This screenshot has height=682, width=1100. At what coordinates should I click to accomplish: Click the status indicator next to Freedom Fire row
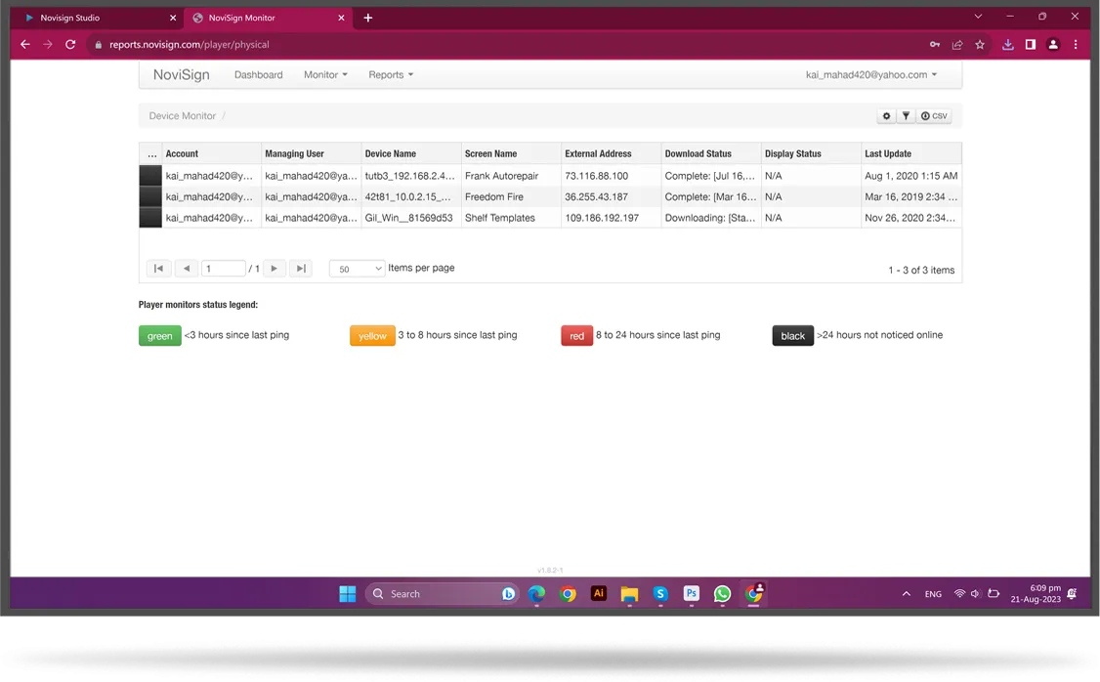pyautogui.click(x=149, y=196)
